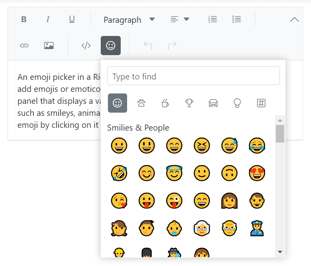This screenshot has width=311, height=266.
Task: Toggle bold formatting
Action: pyautogui.click(x=24, y=20)
